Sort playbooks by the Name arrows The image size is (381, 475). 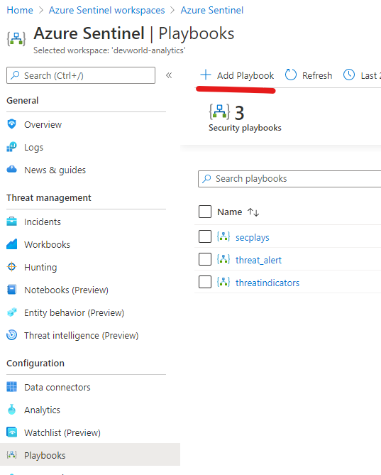tap(253, 212)
